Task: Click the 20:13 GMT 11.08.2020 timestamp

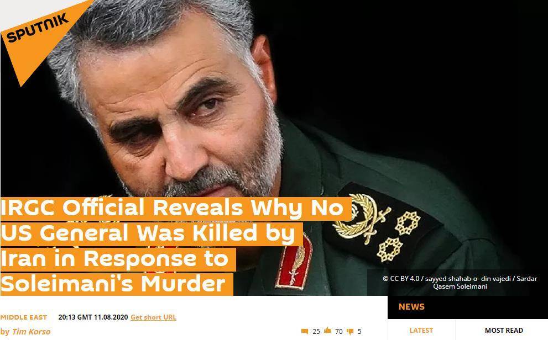Action: tap(93, 317)
